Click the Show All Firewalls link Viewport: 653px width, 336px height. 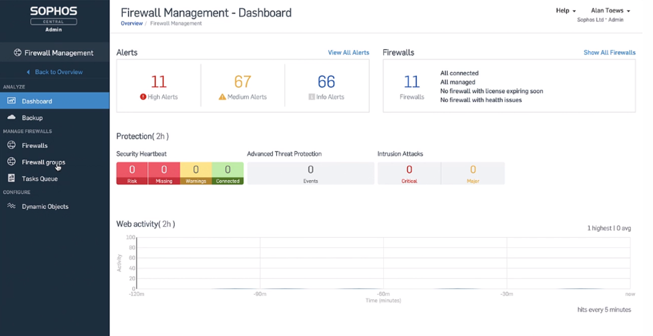[609, 53]
